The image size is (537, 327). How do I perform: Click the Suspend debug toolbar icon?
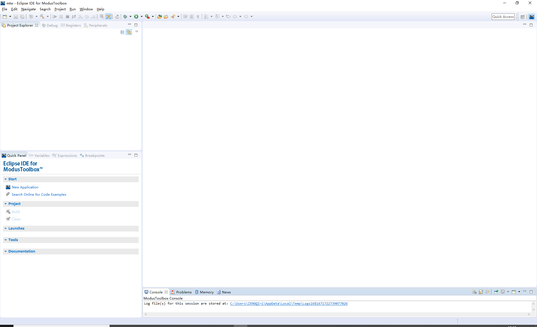click(61, 17)
